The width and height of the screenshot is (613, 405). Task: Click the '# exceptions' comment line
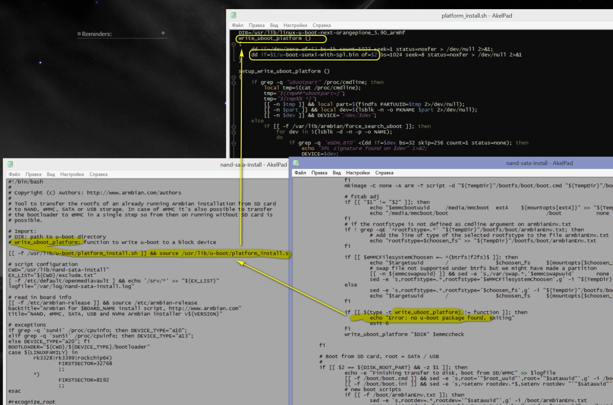(27, 324)
